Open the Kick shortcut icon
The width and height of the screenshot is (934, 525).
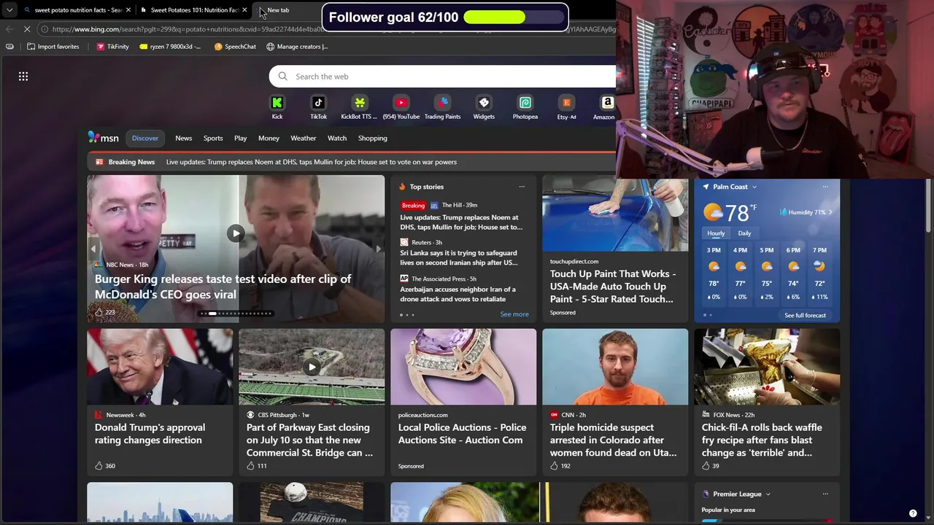pyautogui.click(x=277, y=103)
